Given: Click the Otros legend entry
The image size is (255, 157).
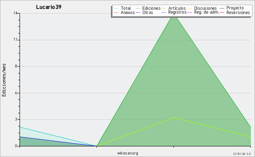Looking at the screenshot, I should pos(144,12).
